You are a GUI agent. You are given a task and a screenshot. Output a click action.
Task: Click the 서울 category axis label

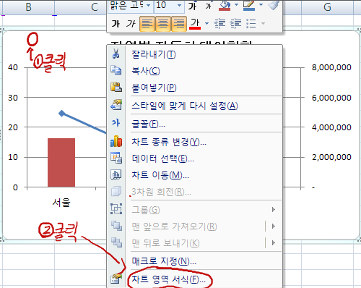(x=61, y=203)
